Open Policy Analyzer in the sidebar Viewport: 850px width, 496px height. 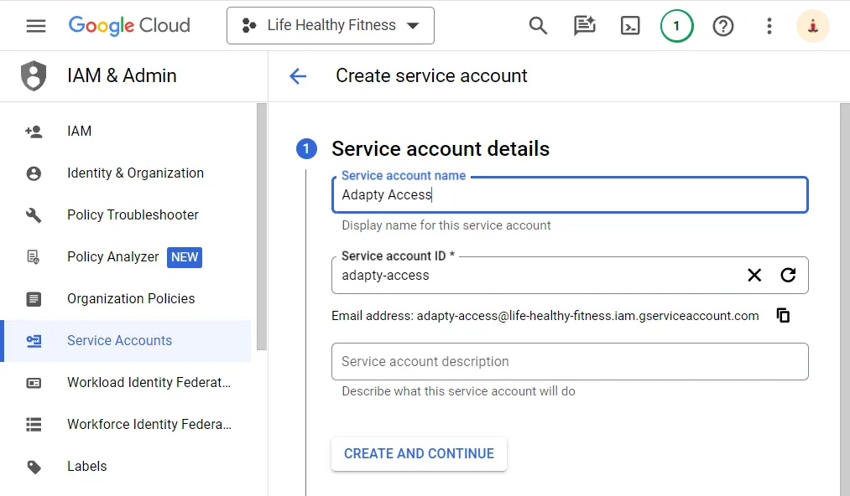click(112, 257)
